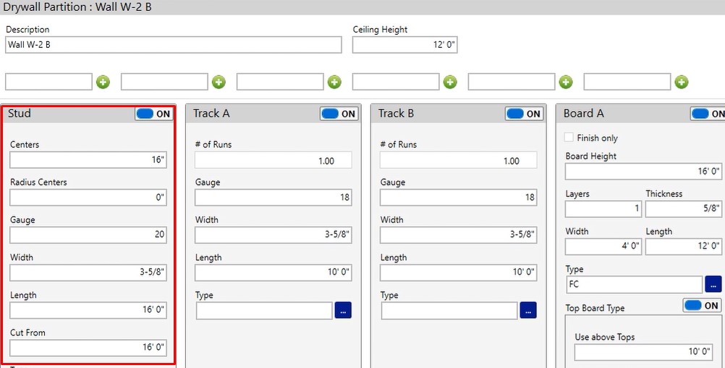Open Track A Type browse button

pyautogui.click(x=343, y=310)
